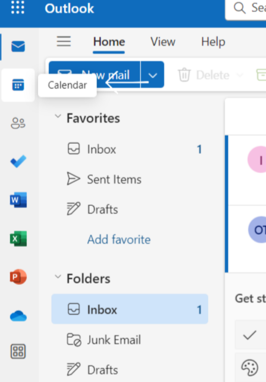Open Sent Items under Favorites
The height and width of the screenshot is (382, 266).
(x=130, y=179)
